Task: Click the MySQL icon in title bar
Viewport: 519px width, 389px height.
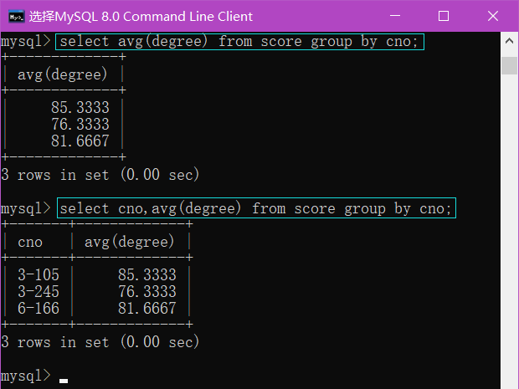Action: pos(17,16)
